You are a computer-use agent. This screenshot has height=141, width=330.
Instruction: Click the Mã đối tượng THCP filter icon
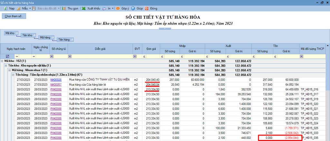click(x=302, y=56)
